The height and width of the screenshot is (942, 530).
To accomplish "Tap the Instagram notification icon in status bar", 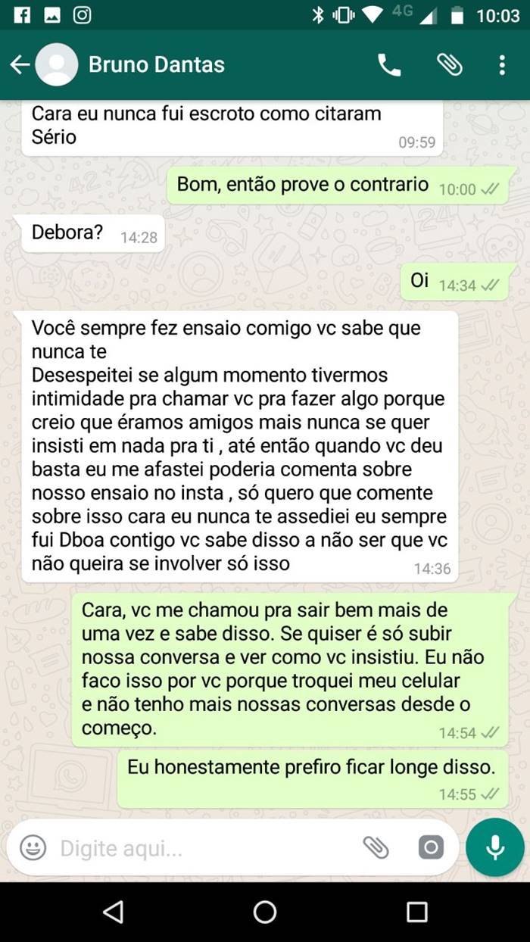I will pyautogui.click(x=82, y=15).
